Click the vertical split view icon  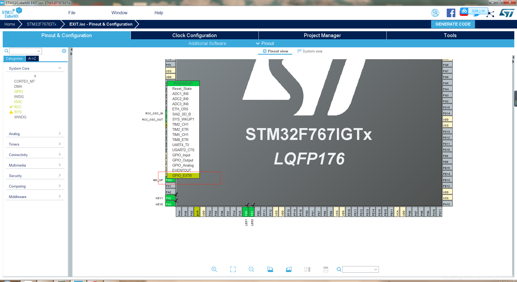(x=307, y=269)
